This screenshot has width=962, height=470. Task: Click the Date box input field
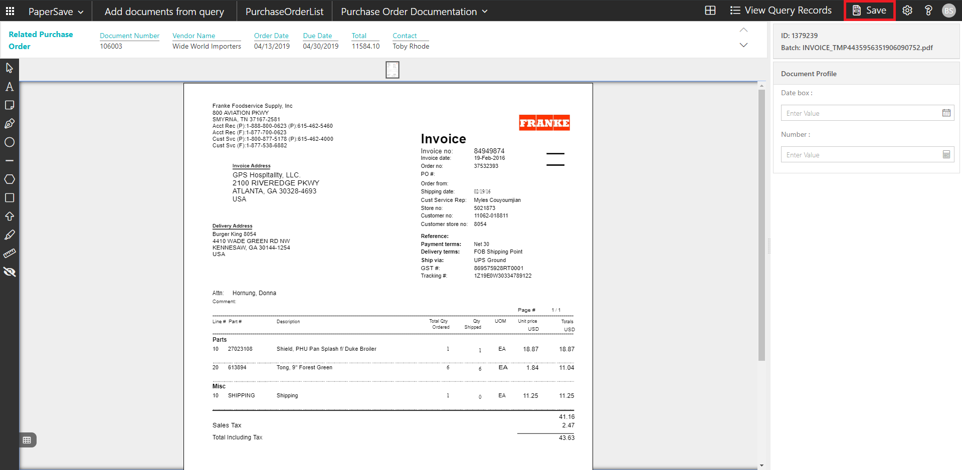click(x=861, y=113)
